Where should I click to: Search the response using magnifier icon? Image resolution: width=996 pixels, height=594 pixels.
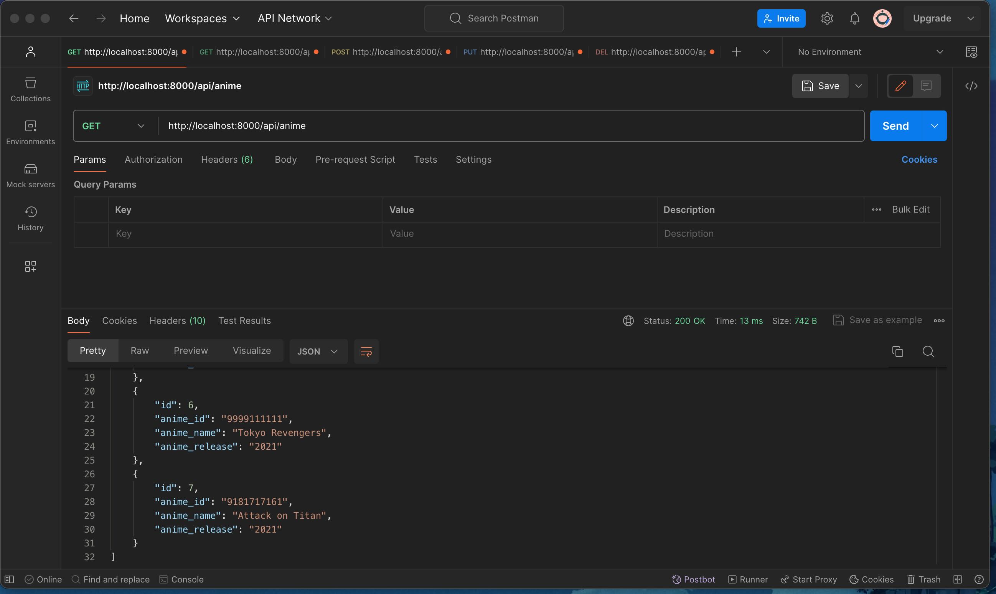[x=928, y=351]
